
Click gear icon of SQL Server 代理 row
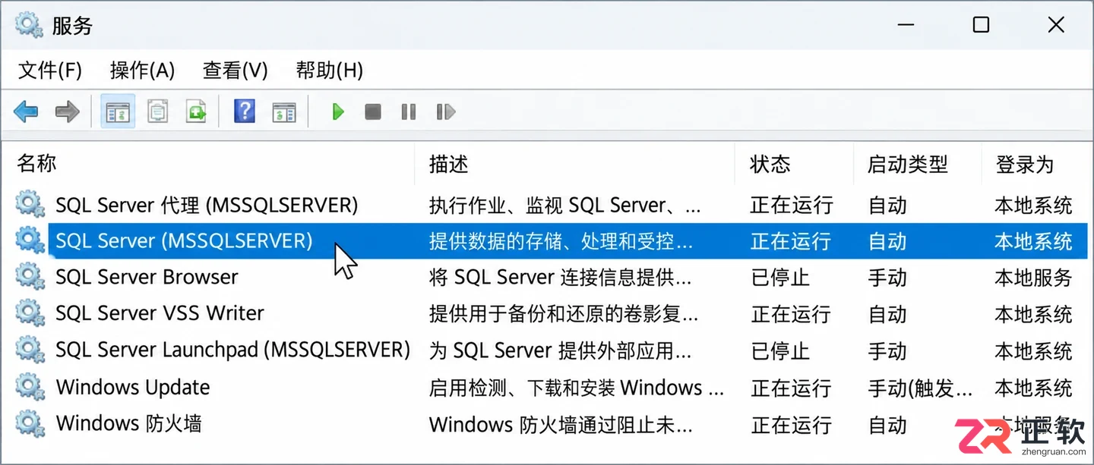click(x=30, y=204)
